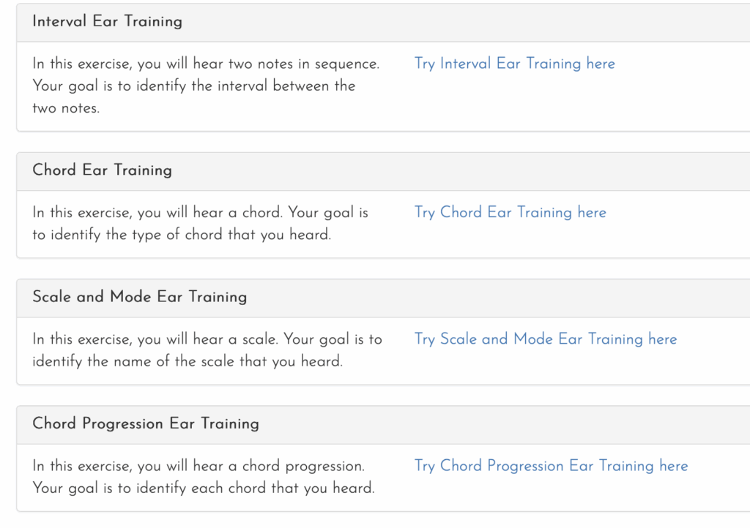This screenshot has width=750, height=528.
Task: Open Try Chord Progression Ear Training here link
Action: [x=551, y=466]
